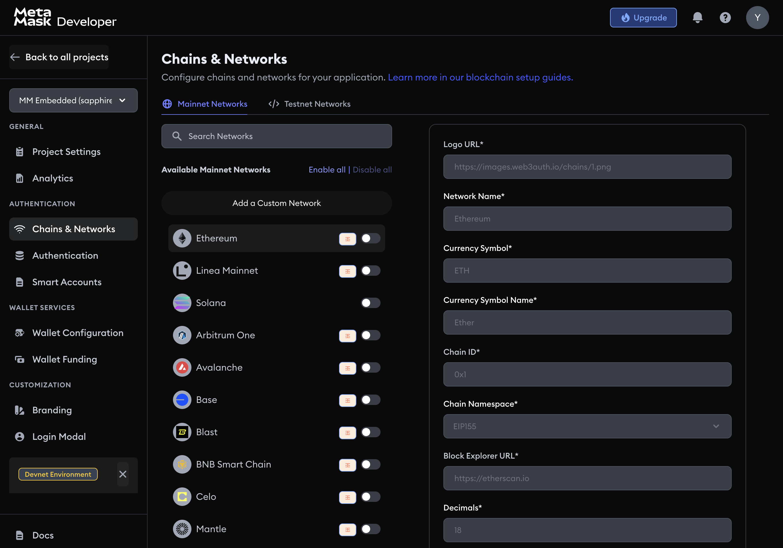783x548 pixels.
Task: Open Smart Accounts page
Action: 73,282
